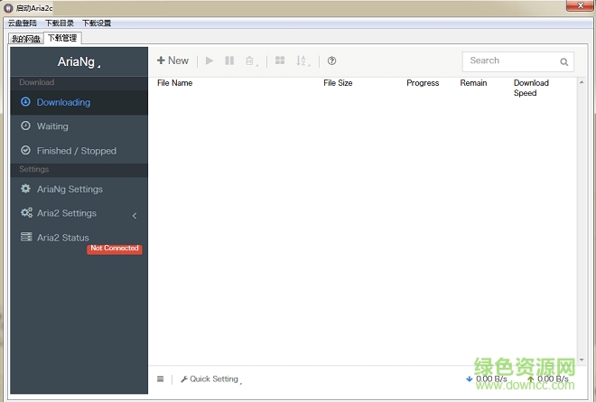The width and height of the screenshot is (596, 402).
Task: Open the Quick Setting menu
Action: pos(210,379)
